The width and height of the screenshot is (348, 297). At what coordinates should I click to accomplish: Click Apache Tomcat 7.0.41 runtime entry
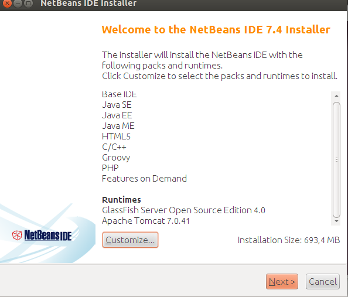tap(146, 221)
